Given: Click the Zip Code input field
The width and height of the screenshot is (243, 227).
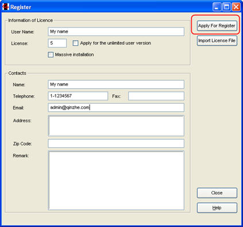Looking at the screenshot, I should click(116, 143).
